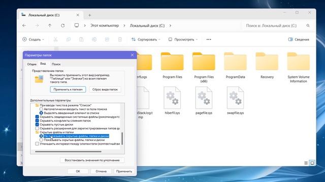
Task: Click the Cut scissors toolbar icon
Action: (x=55, y=39)
